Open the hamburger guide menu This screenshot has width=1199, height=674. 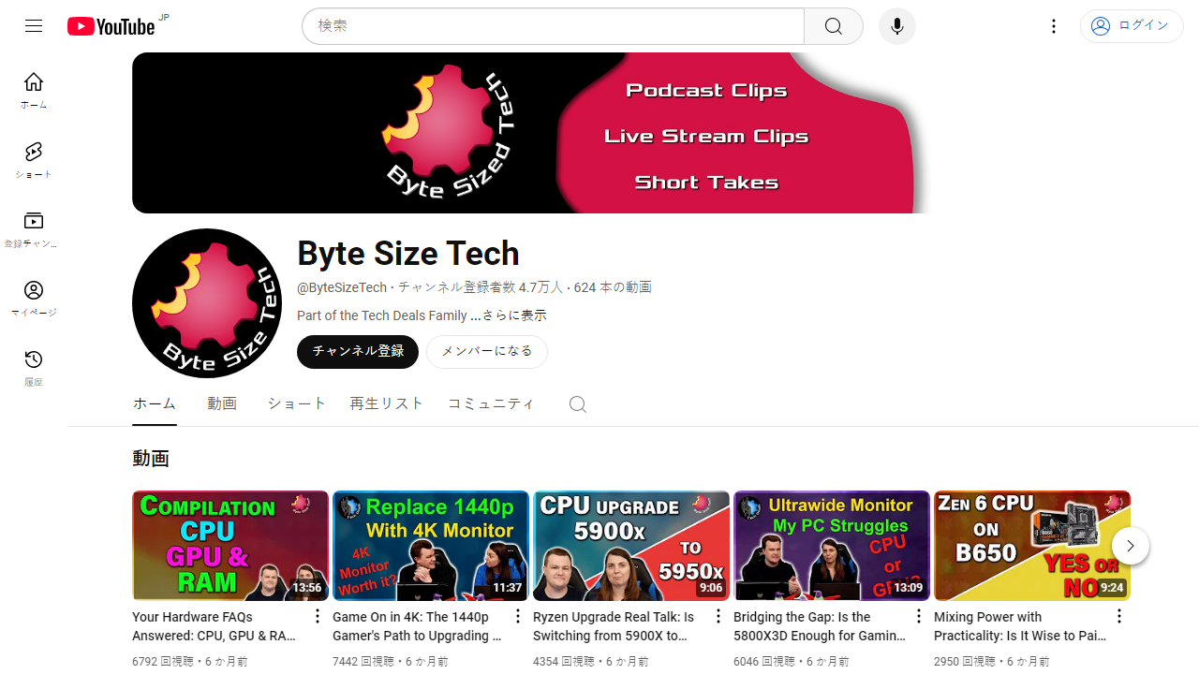(x=34, y=26)
